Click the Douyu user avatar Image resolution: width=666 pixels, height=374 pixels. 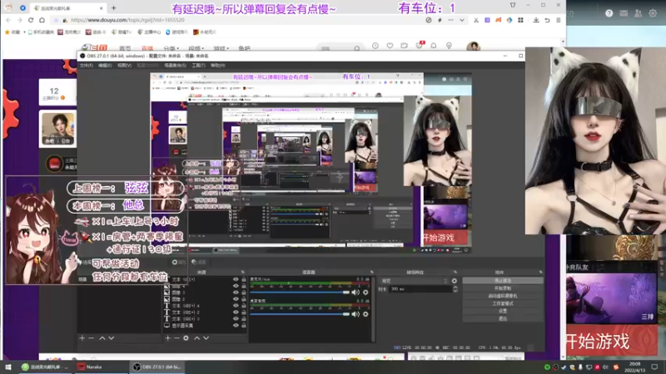pos(473,47)
